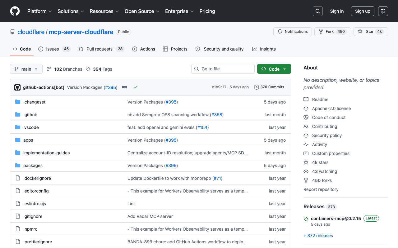Viewport: 398px width, 248px height.
Task: Open pull request #358 link
Action: [x=217, y=115]
